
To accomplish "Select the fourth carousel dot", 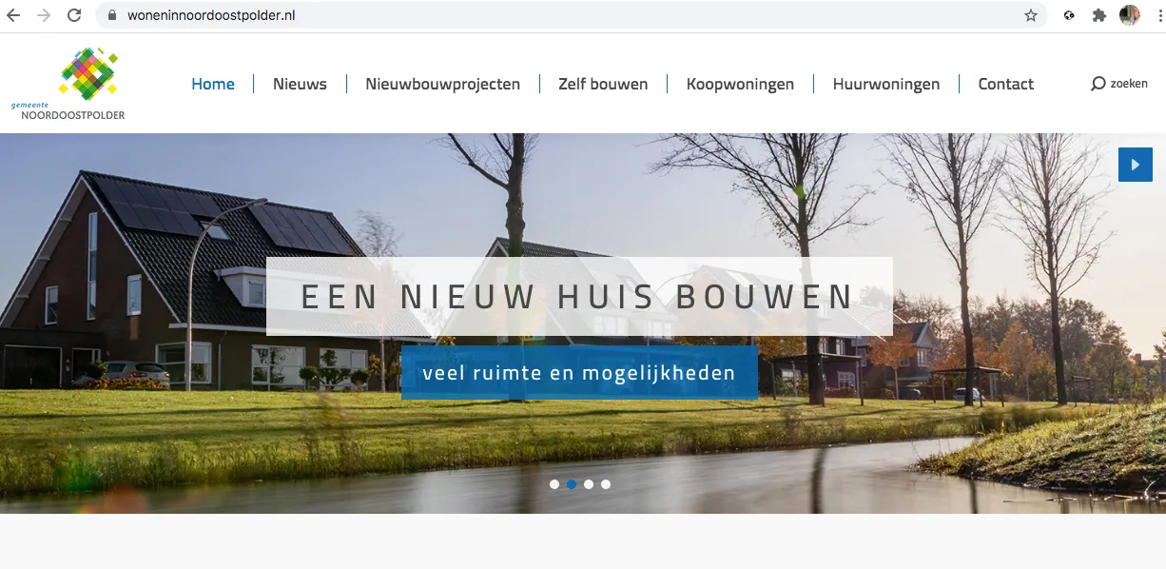I will point(606,483).
